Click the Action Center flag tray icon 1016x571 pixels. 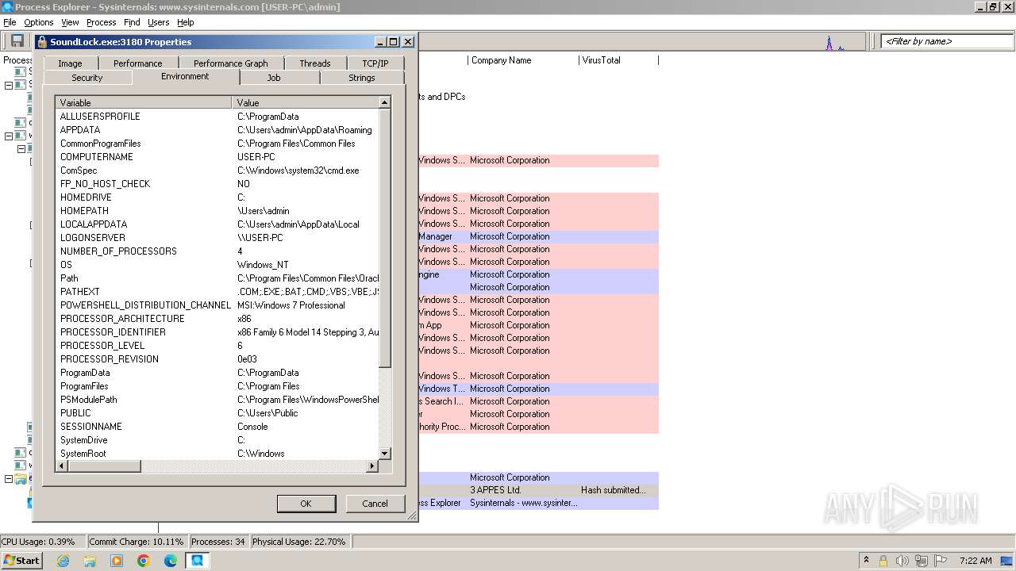point(941,561)
